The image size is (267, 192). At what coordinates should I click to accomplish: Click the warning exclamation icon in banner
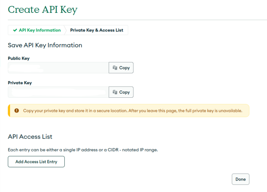(x=17, y=111)
